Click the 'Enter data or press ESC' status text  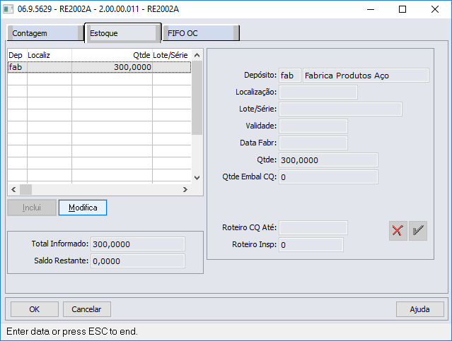[72, 332]
